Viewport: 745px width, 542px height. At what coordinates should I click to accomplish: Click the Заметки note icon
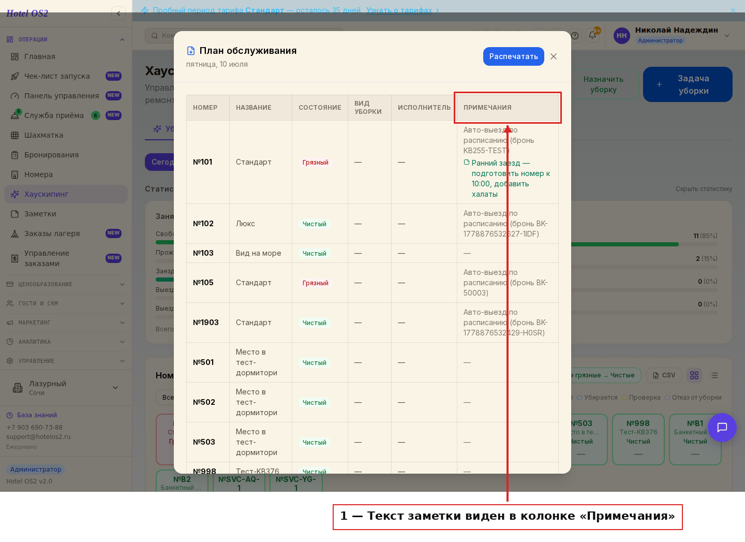point(14,214)
